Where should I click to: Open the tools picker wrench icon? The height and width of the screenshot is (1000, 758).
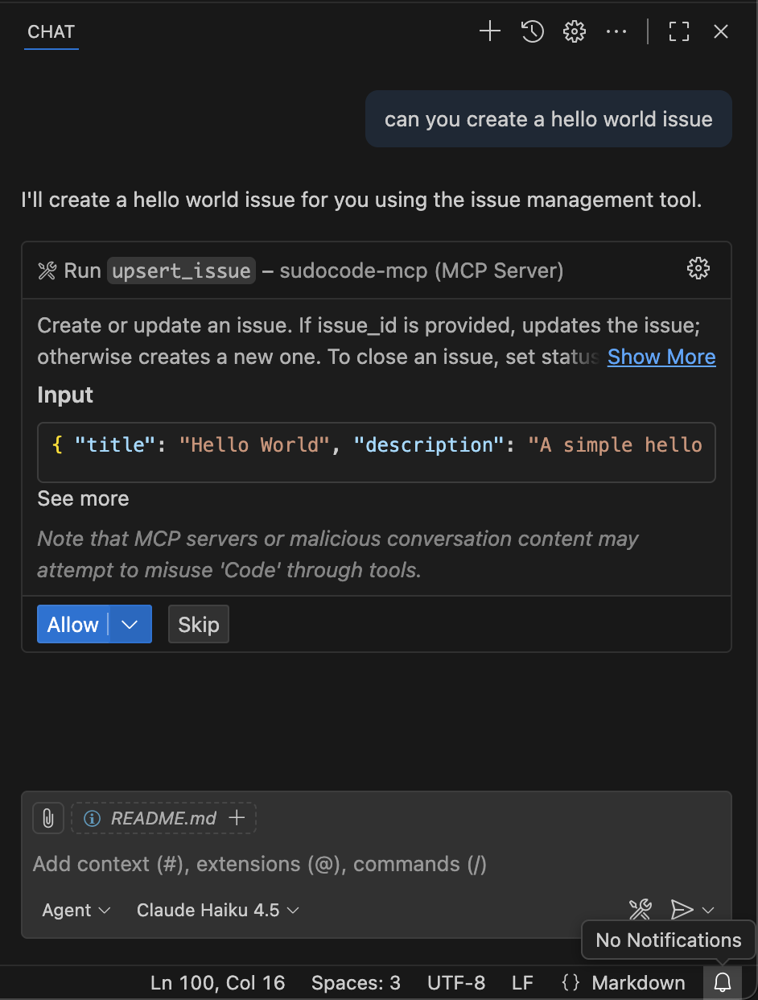point(639,910)
